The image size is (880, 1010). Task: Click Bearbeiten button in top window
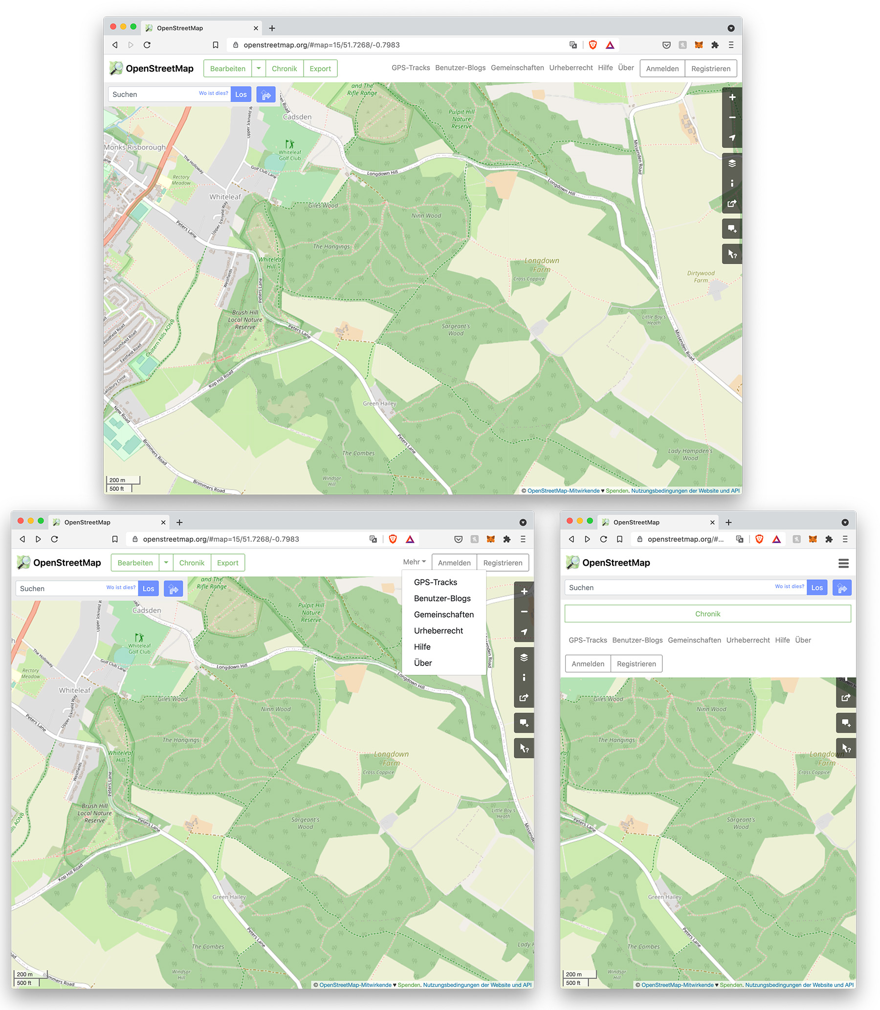[x=227, y=69]
